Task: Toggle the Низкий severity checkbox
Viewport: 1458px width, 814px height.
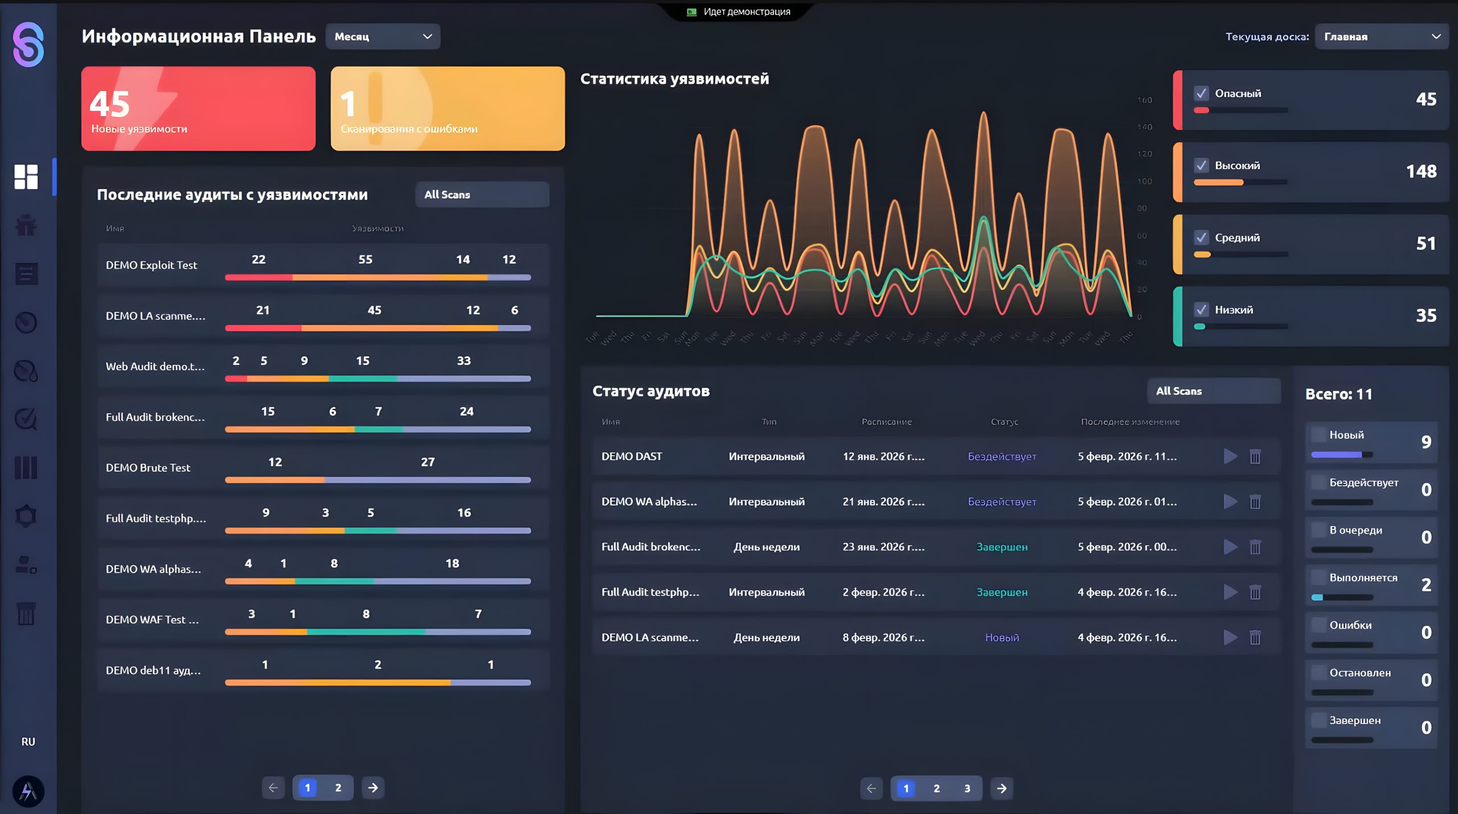Action: [x=1201, y=310]
